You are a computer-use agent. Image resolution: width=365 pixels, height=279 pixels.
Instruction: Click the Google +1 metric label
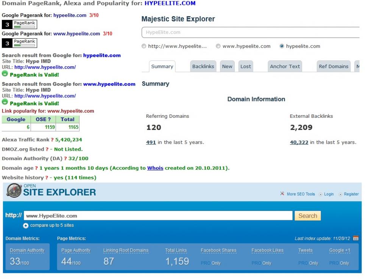tap(340, 250)
